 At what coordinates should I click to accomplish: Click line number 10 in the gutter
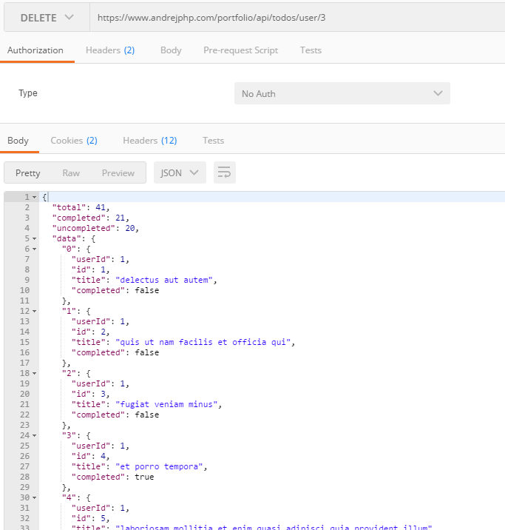24,290
